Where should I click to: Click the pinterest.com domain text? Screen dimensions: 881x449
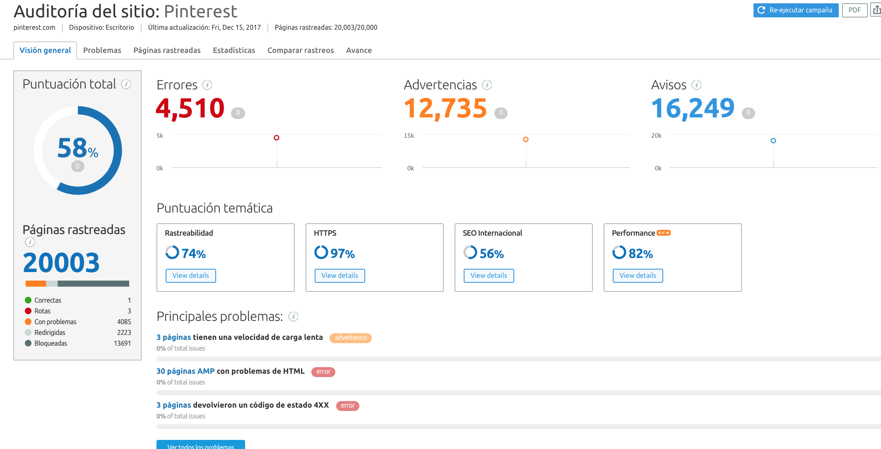pyautogui.click(x=34, y=28)
